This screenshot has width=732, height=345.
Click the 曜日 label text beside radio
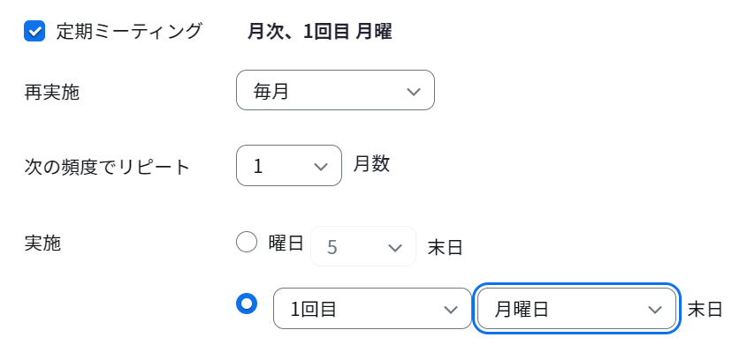coord(286,243)
